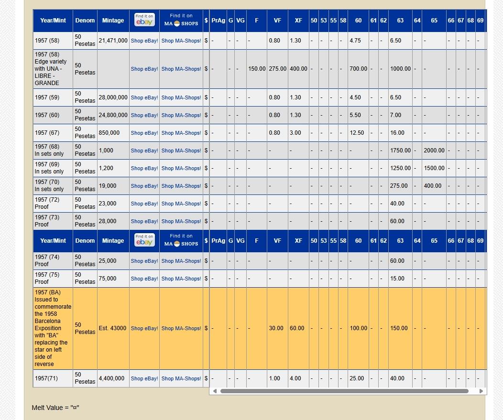Click the eBay logo in the top header row
Image resolution: width=503 pixels, height=420 pixels.
tap(144, 20)
